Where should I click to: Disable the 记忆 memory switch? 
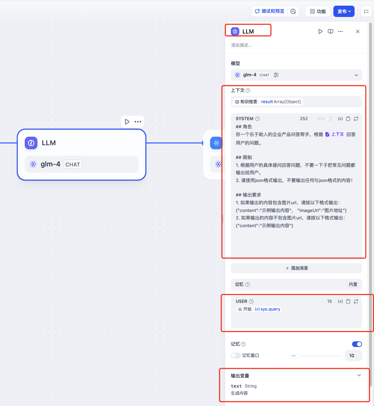pos(357,344)
